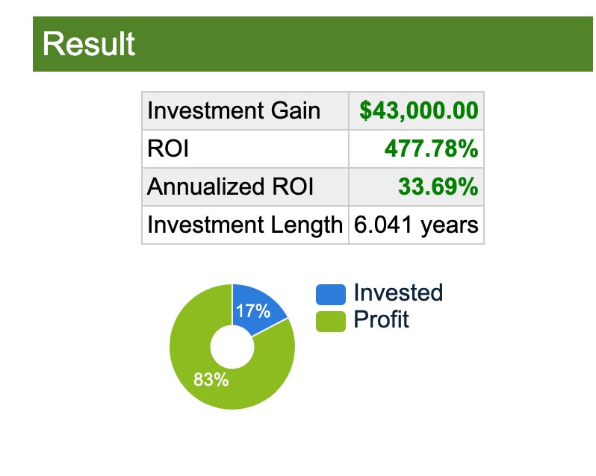Click the 477.78% ROI value
Image resolution: width=596 pixels, height=476 pixels.
431,149
